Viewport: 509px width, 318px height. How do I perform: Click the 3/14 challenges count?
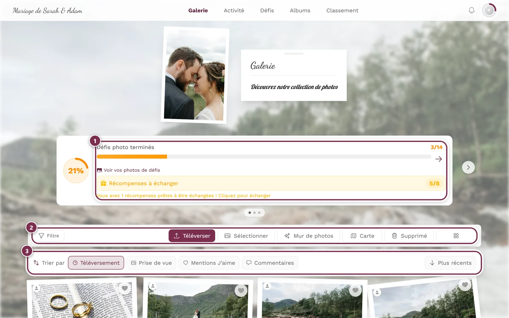(437, 147)
